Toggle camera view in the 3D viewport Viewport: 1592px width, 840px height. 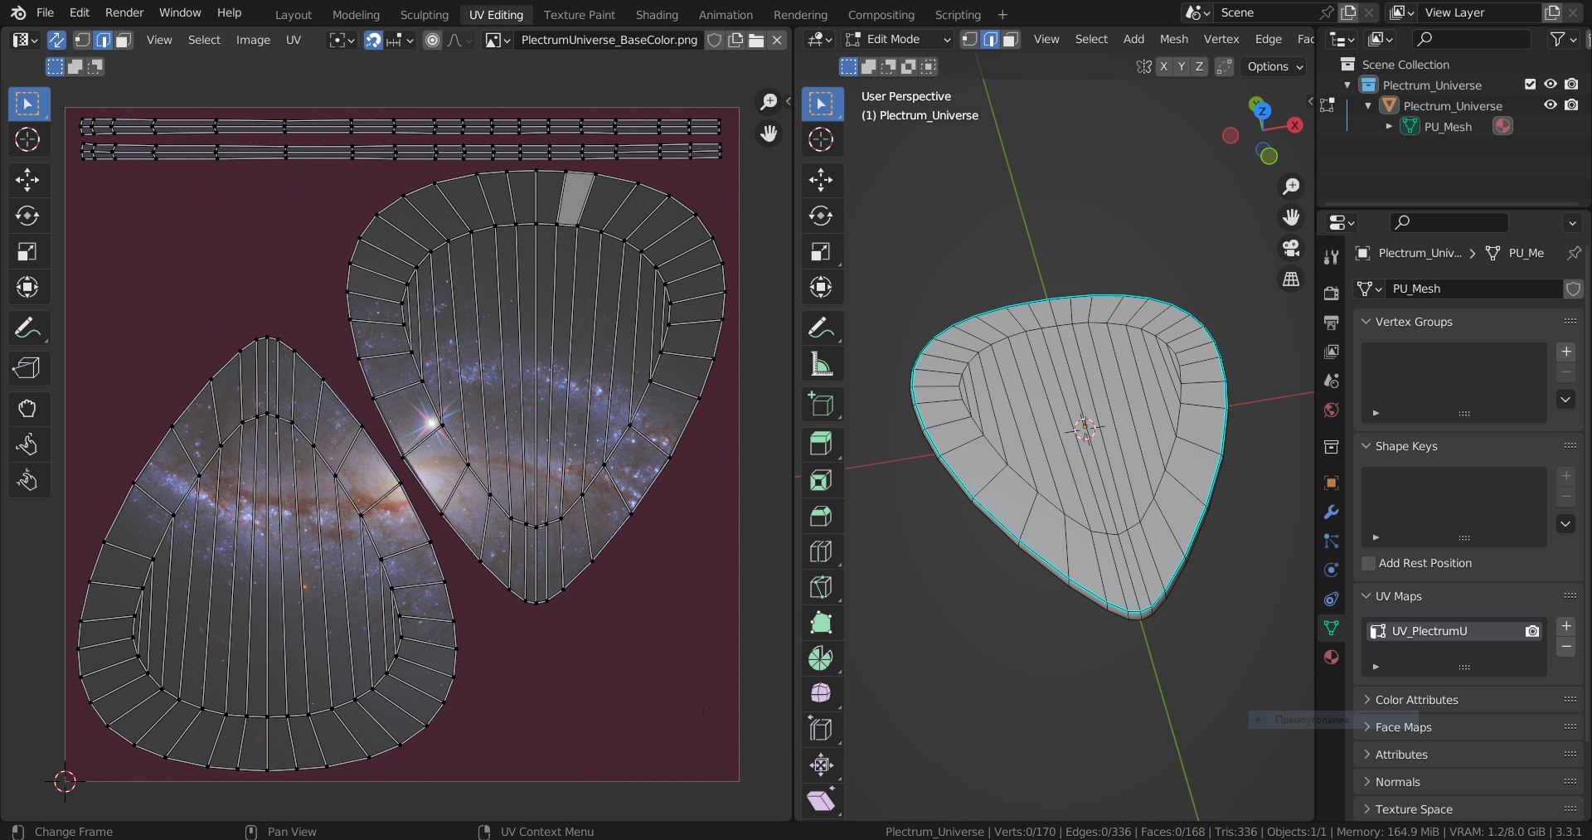point(1291,248)
